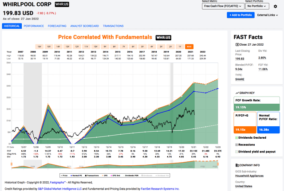Click the right handle of the range slider
This screenshot has height=191, width=284.
[x=218, y=164]
